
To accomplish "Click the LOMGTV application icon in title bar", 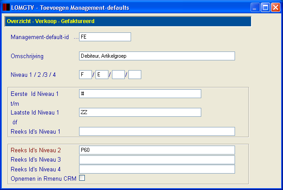I will (6, 8).
